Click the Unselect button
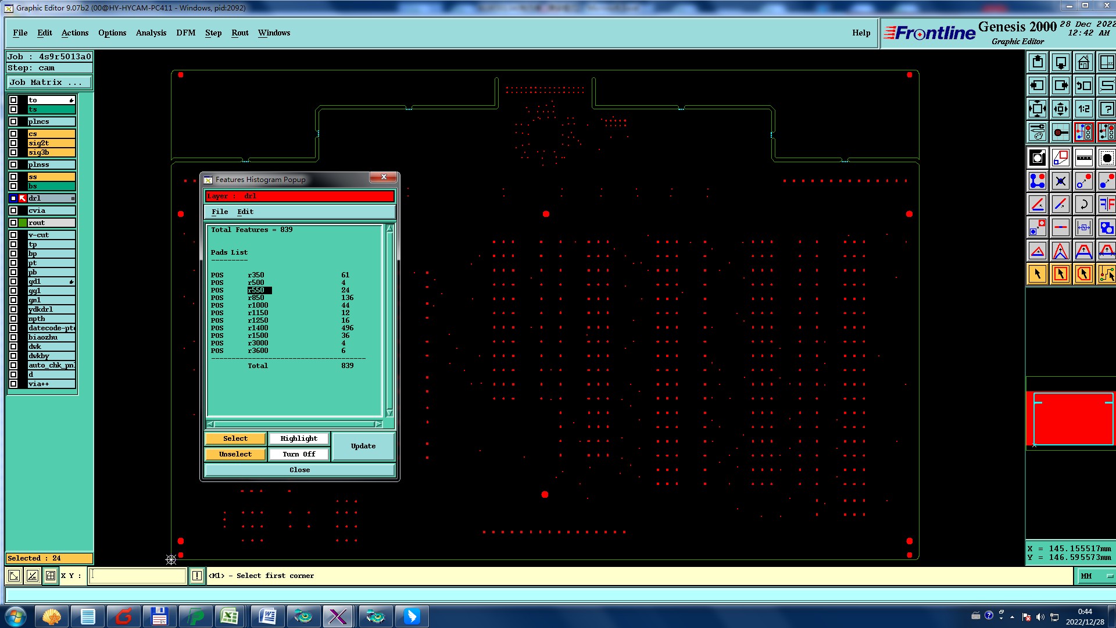Image resolution: width=1116 pixels, height=628 pixels. (235, 454)
